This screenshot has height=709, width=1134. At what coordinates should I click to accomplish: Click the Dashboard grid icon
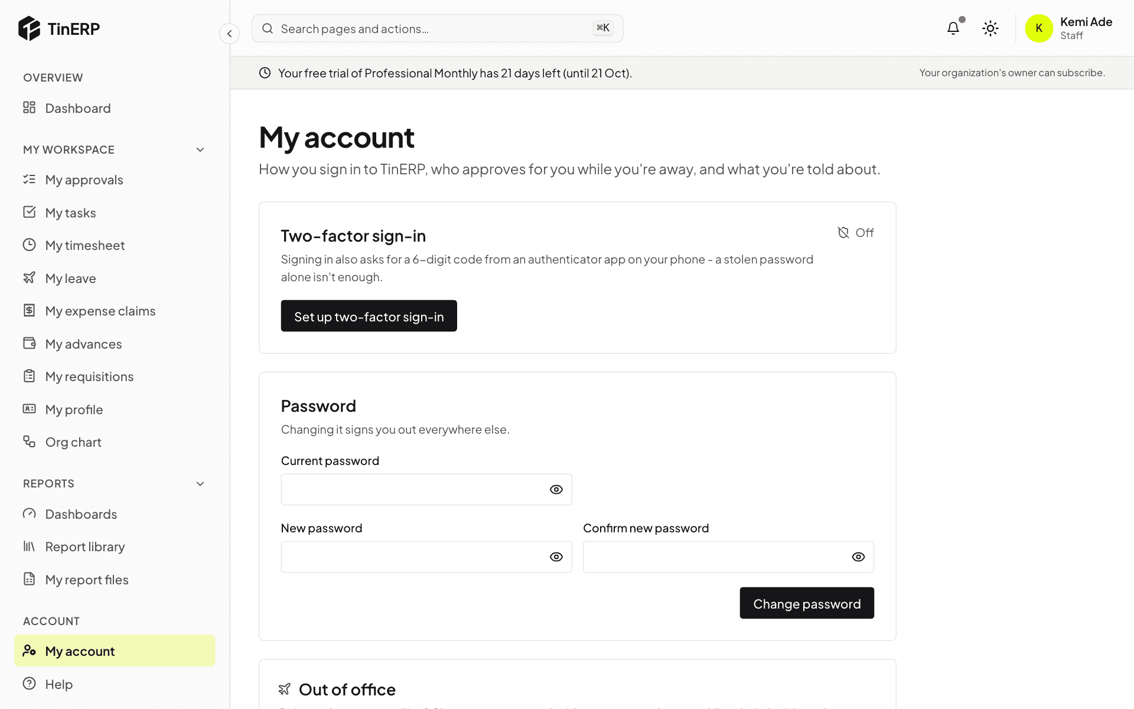tap(29, 108)
